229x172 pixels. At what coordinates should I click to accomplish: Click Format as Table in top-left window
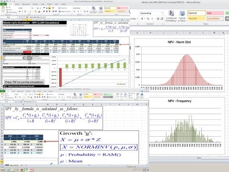click(101, 10)
